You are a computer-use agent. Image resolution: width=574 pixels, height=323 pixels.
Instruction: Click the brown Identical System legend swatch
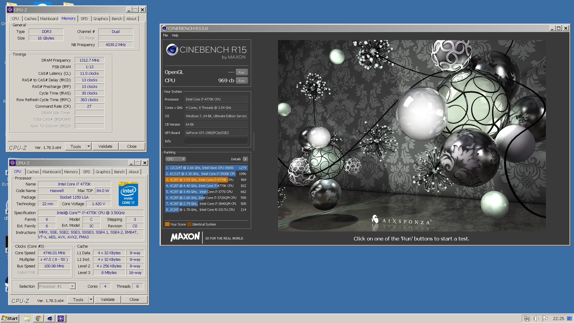[189, 224]
